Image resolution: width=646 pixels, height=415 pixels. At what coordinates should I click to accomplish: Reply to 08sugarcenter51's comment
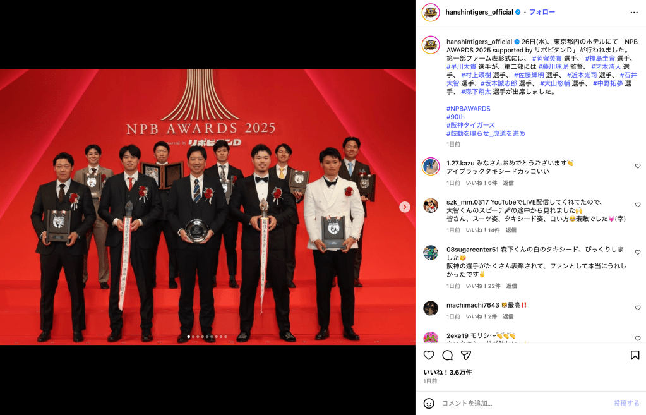tap(511, 286)
